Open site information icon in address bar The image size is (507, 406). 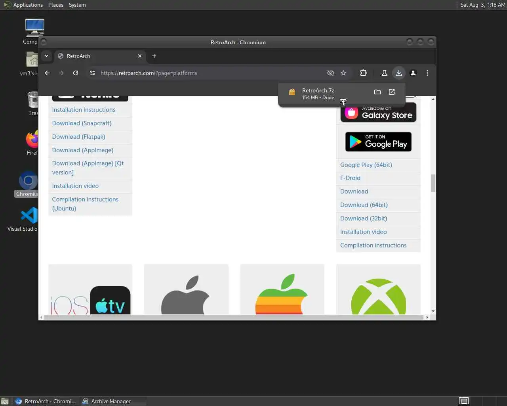pos(93,73)
